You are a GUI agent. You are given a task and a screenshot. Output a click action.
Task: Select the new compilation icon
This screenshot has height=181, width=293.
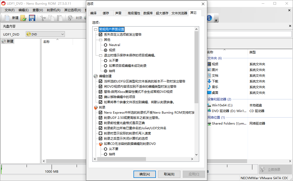pos(7,18)
